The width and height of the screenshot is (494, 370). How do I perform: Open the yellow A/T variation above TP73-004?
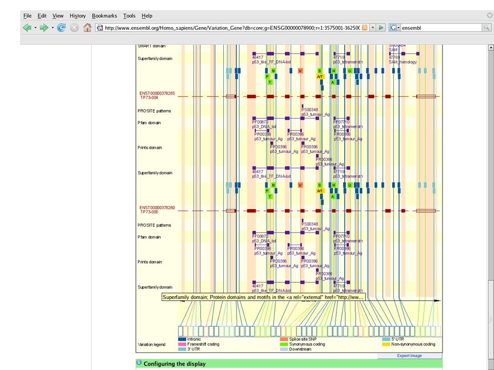coord(320,77)
